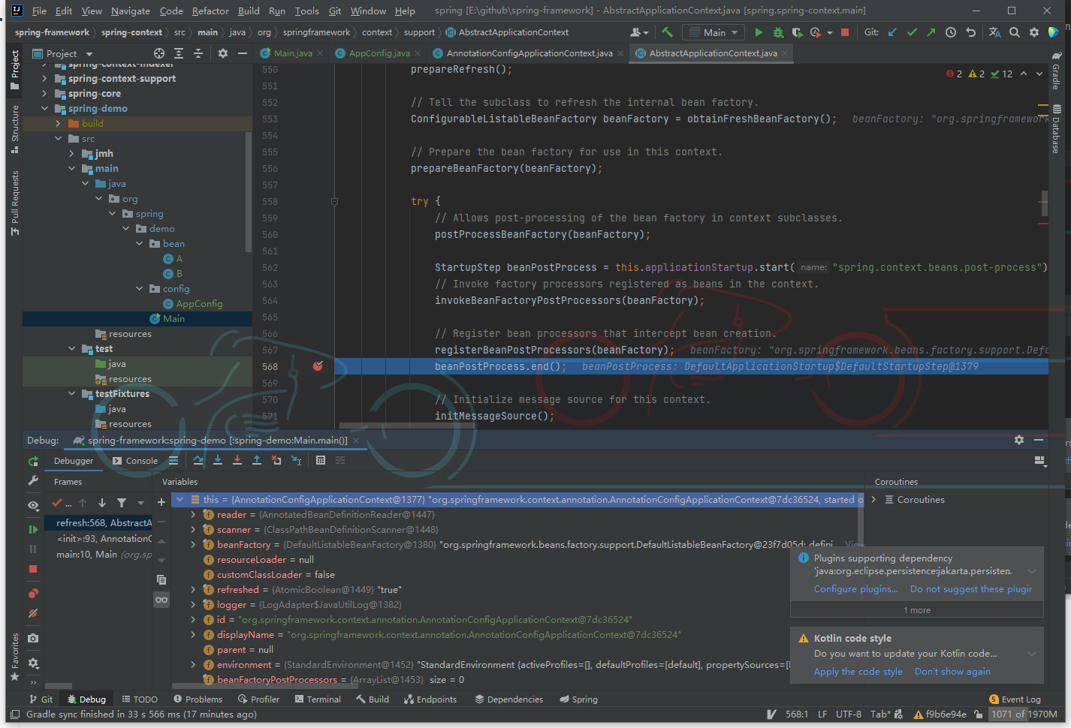Toggle breakpoint at line 568
The image size is (1071, 728).
coord(318,366)
